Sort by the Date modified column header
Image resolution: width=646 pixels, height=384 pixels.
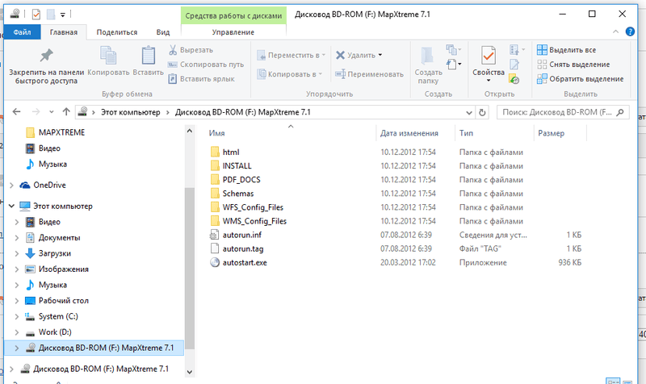click(409, 133)
